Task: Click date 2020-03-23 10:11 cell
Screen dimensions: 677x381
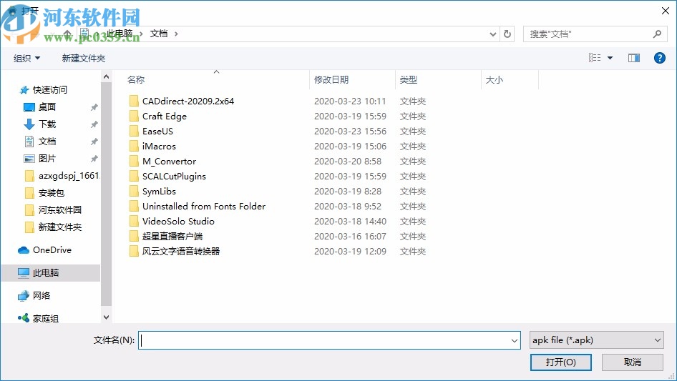Action: [350, 102]
